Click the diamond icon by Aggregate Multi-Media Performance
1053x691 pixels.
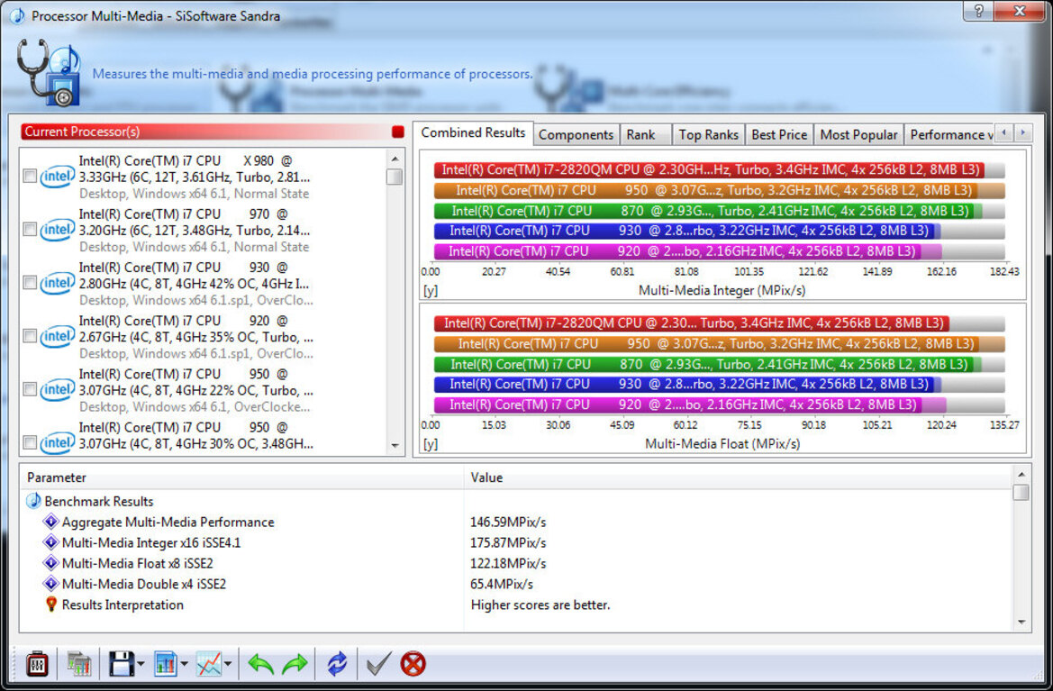point(50,521)
